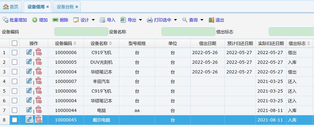Switch to the 设备台账 tab

click(x=65, y=7)
